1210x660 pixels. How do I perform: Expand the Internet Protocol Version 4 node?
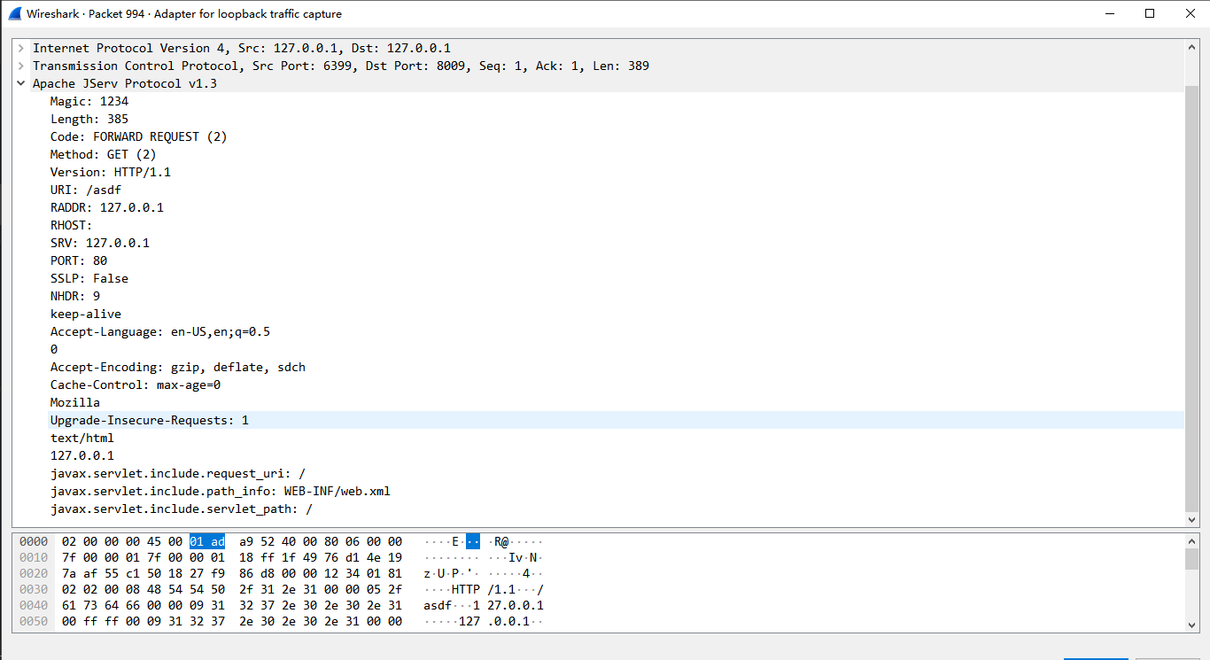click(20, 48)
